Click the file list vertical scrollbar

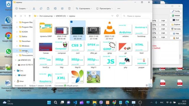[x=151, y=50]
